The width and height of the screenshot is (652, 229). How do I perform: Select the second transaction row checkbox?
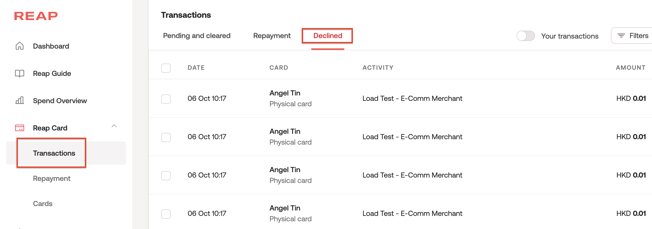point(166,137)
